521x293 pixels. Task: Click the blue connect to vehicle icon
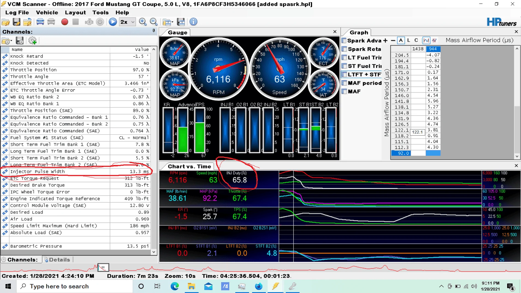tap(40, 22)
